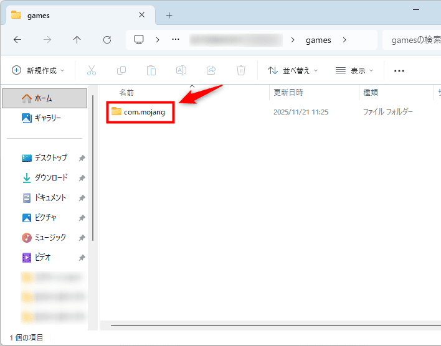441x346 pixels.
Task: Open ドキュメント in the sidebar
Action: pyautogui.click(x=44, y=198)
